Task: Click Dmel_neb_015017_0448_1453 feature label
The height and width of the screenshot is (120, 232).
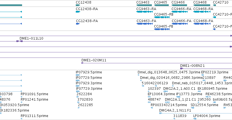Action: tap(202, 83)
